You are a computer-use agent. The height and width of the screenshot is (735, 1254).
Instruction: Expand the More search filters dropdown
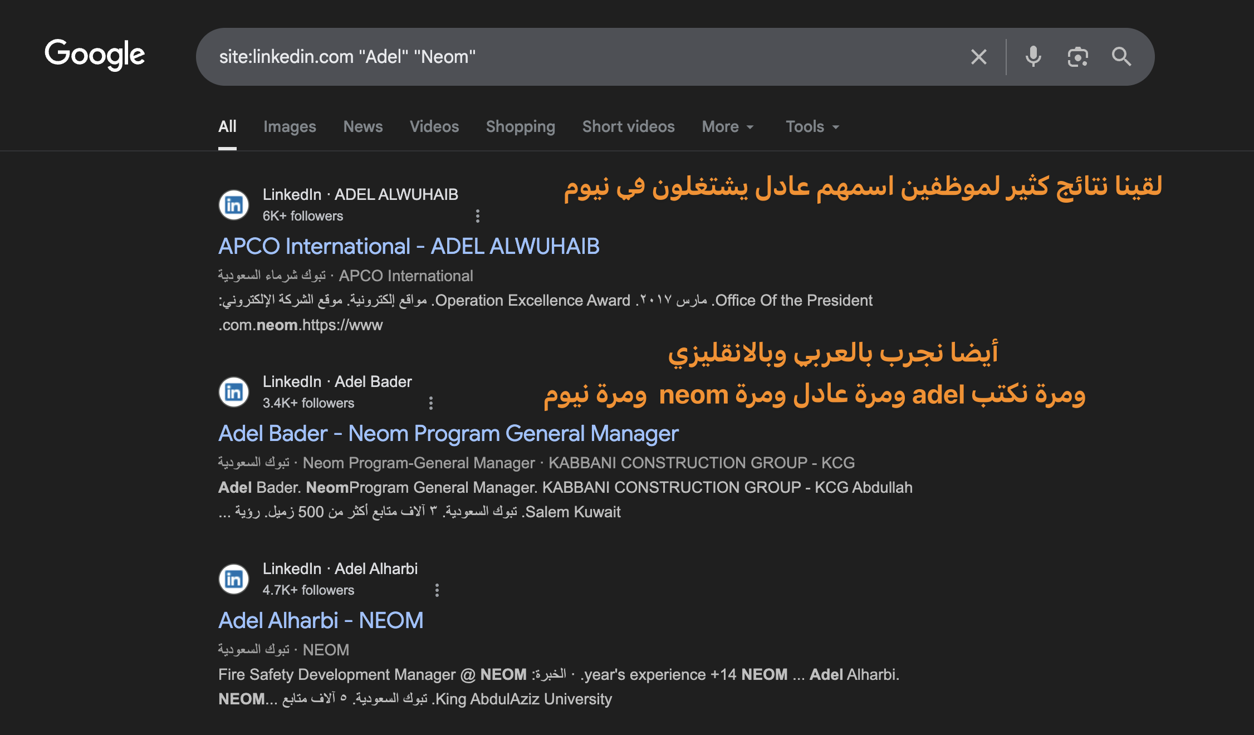pos(727,127)
